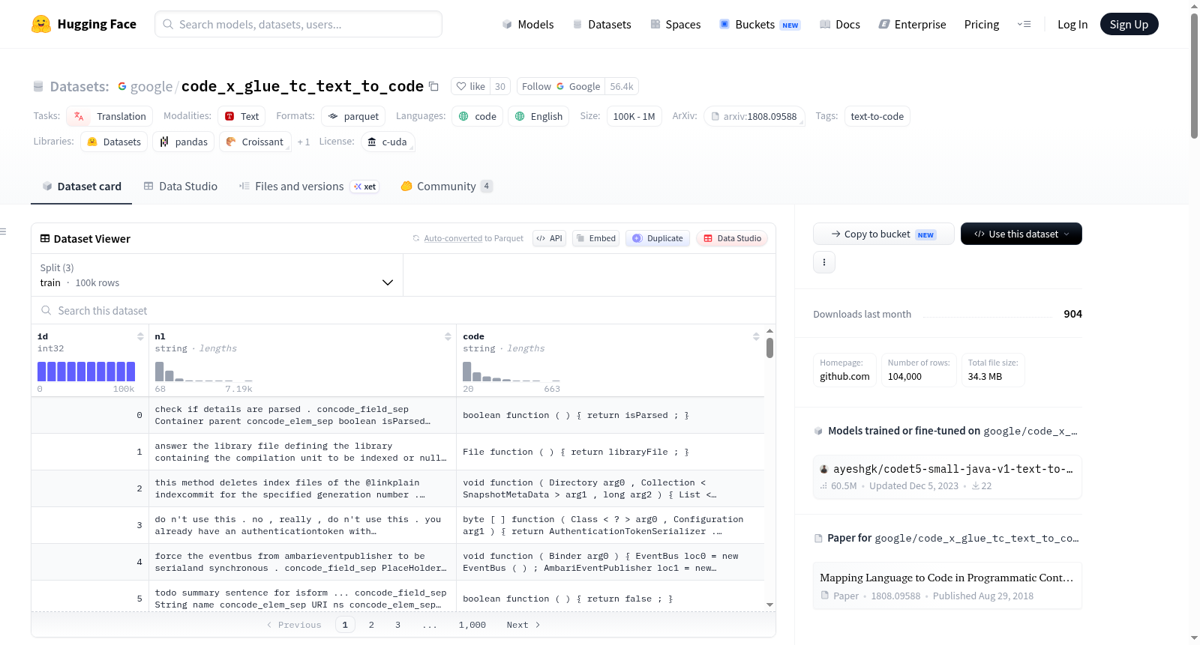Sort by the code column
Screen dimensions: 1200x645
click(x=756, y=336)
